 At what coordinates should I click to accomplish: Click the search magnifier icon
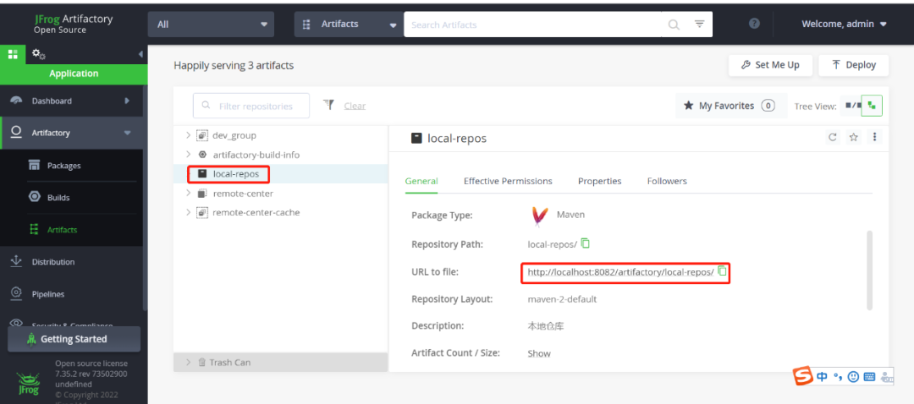(674, 25)
